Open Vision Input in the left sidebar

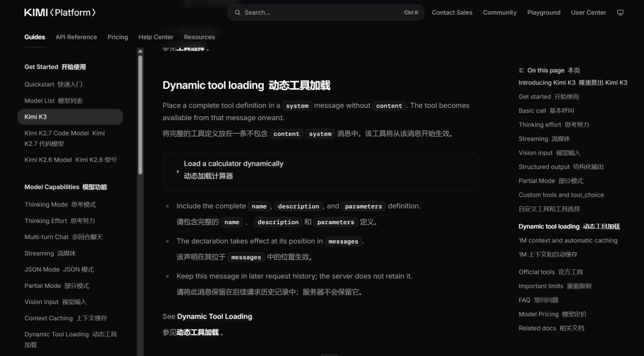point(55,302)
